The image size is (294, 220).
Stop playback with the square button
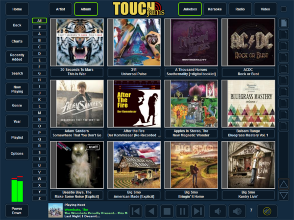(167, 211)
